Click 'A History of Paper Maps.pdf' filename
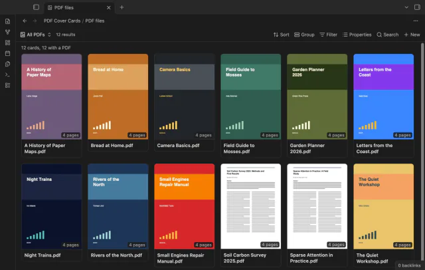 [44, 148]
